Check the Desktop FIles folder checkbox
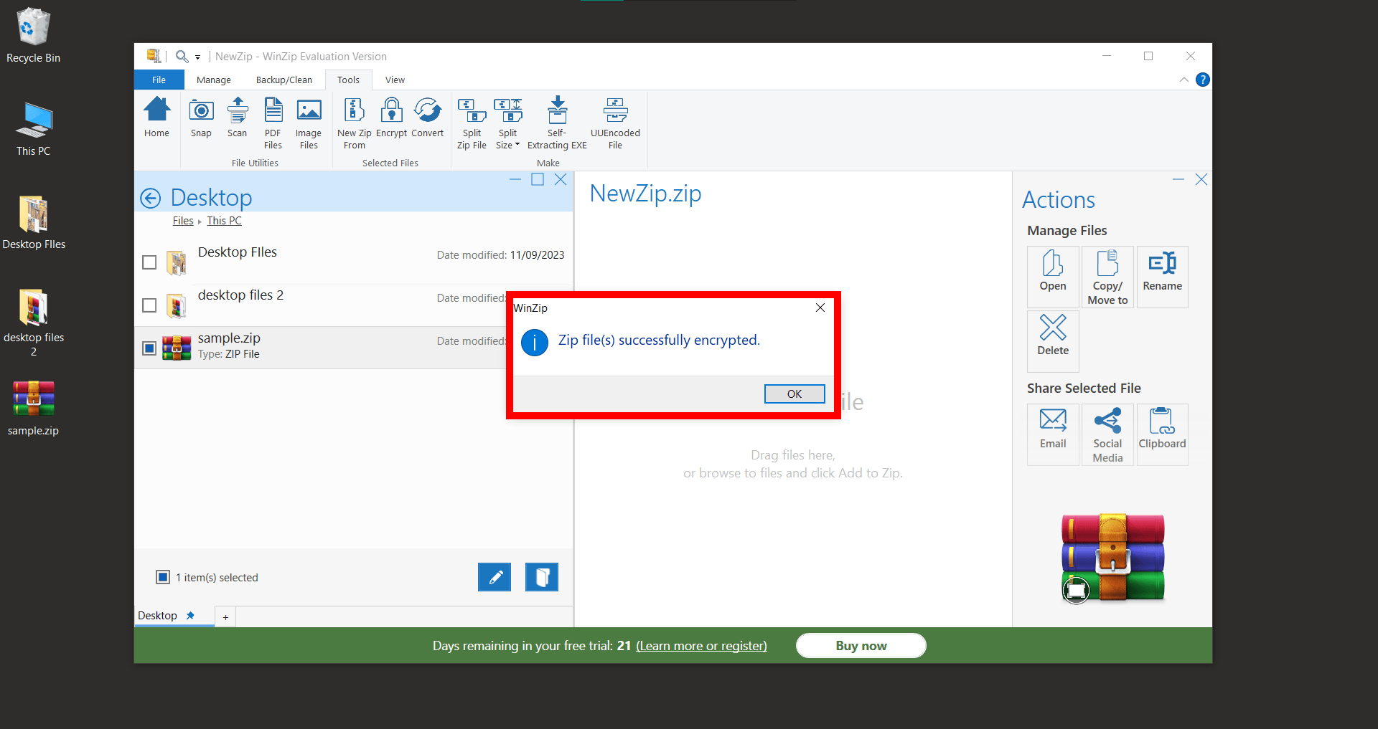 [149, 262]
